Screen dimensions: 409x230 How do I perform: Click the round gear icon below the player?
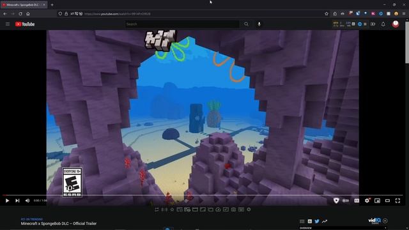(249, 210)
